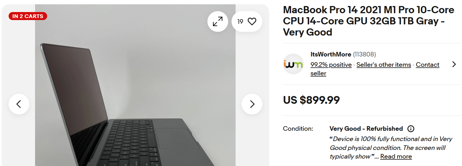
Task: Click Very Good - Refurbished condition text
Action: 366,129
